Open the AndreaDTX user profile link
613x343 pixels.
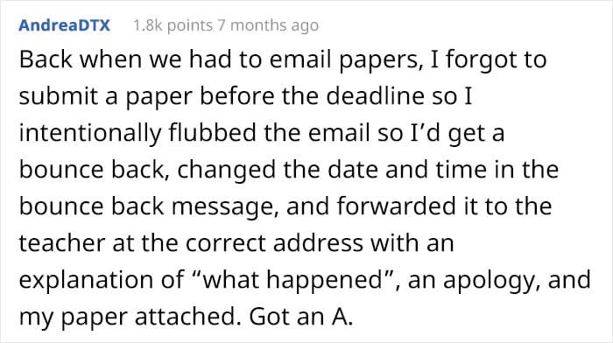[x=65, y=25]
